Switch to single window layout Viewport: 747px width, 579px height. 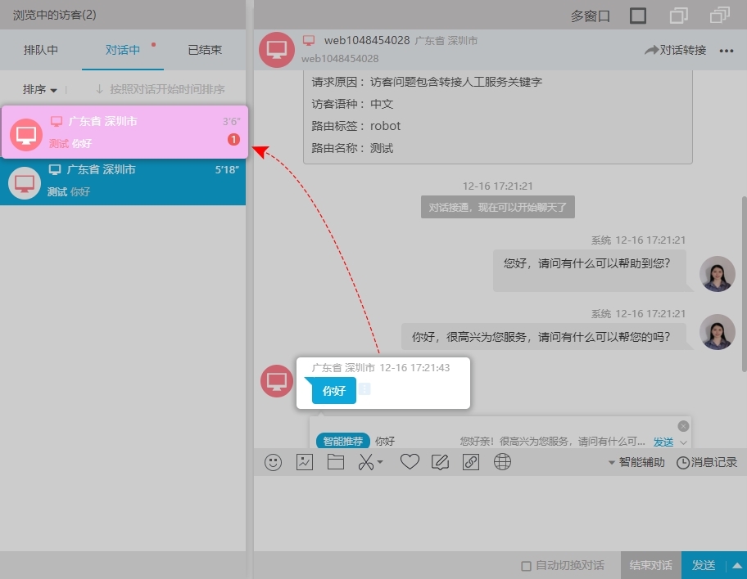point(637,15)
